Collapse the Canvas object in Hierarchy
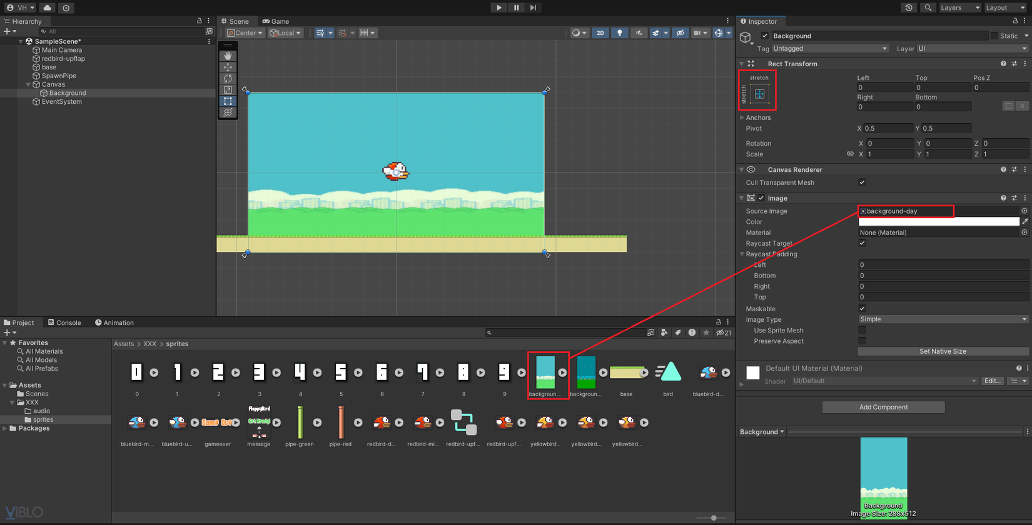The image size is (1032, 525). pyautogui.click(x=28, y=84)
